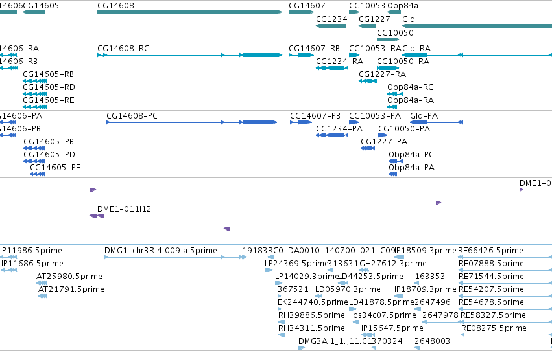The height and width of the screenshot is (351, 552).
Task: Click the RH39886.5prime EST label
Action: pyautogui.click(x=311, y=315)
